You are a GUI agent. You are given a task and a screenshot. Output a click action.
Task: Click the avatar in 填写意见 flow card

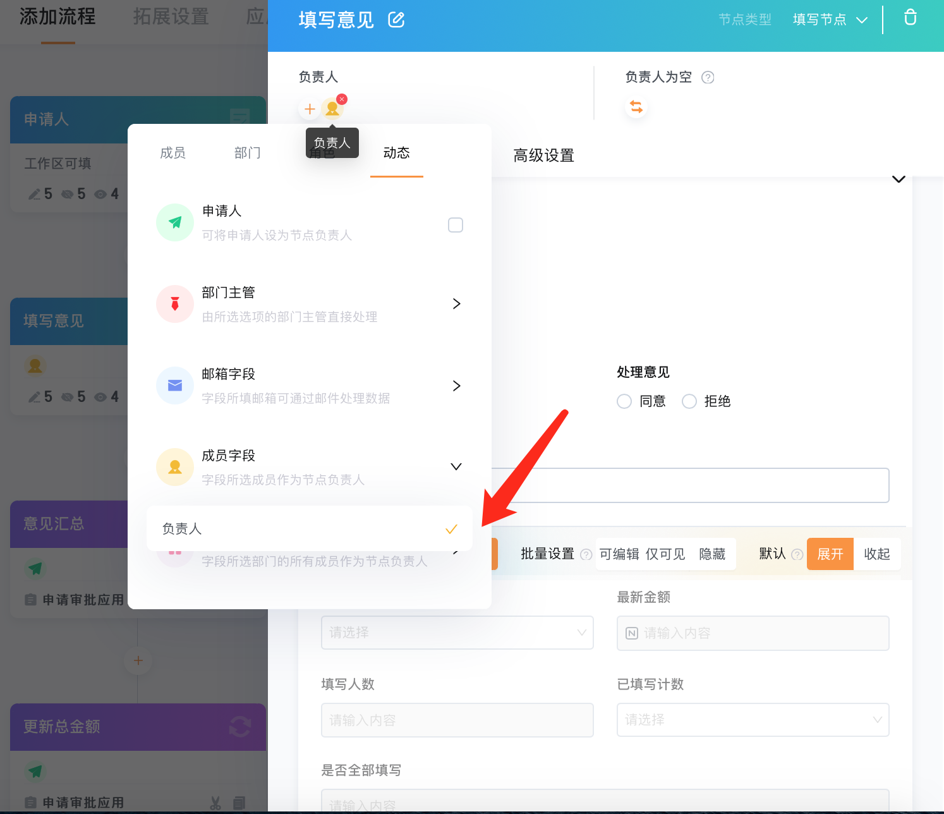tap(35, 365)
